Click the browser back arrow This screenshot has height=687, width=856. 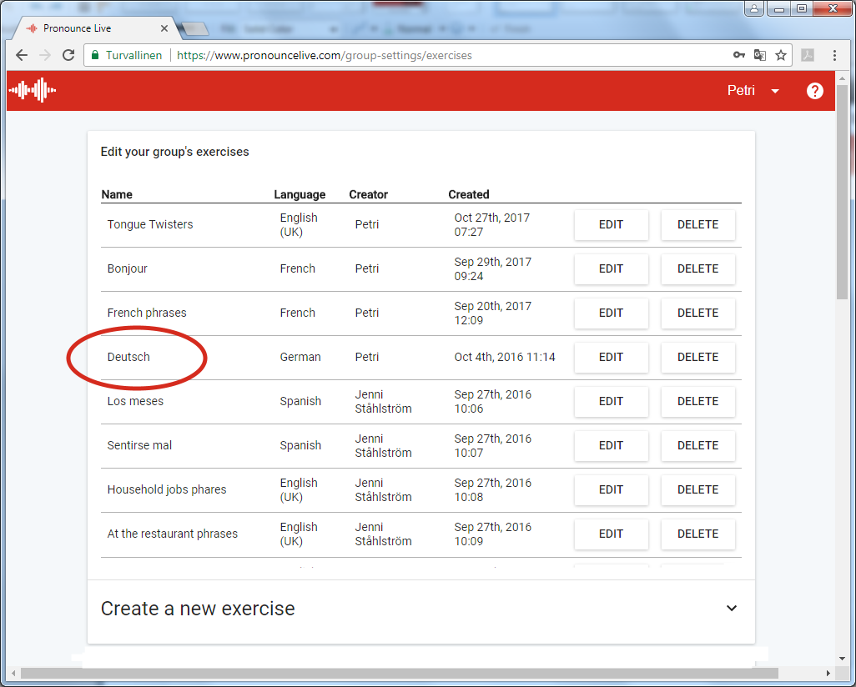(22, 56)
